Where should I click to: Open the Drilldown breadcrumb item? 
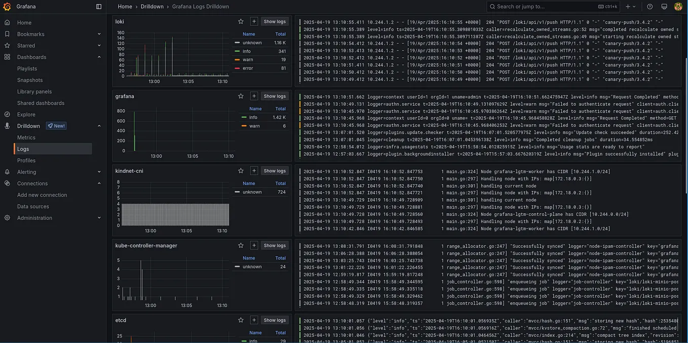point(146,7)
